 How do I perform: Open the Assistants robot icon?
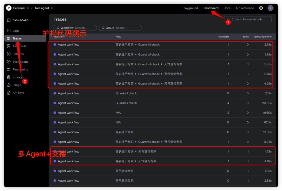(x=9, y=46)
